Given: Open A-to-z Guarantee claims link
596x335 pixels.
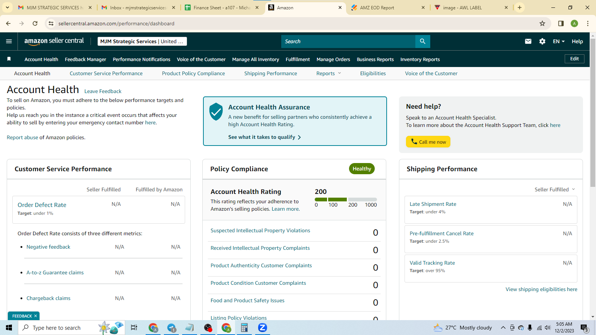Looking at the screenshot, I should (55, 272).
